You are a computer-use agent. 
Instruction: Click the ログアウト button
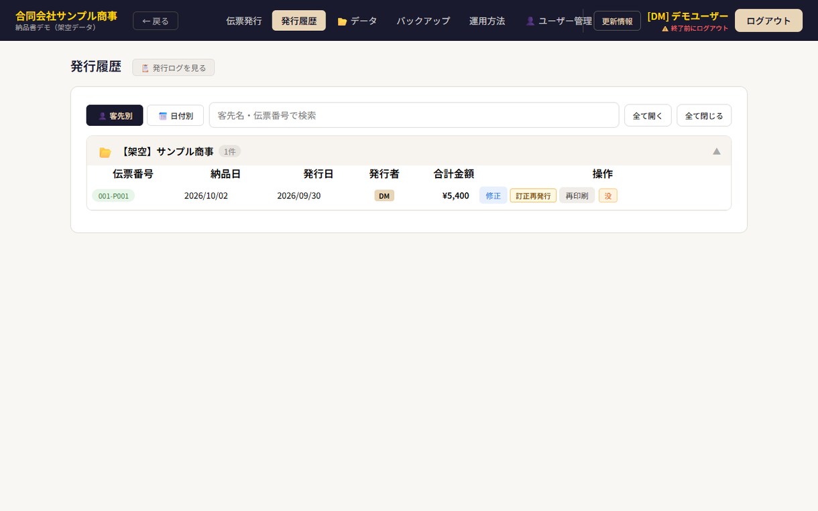(x=768, y=21)
